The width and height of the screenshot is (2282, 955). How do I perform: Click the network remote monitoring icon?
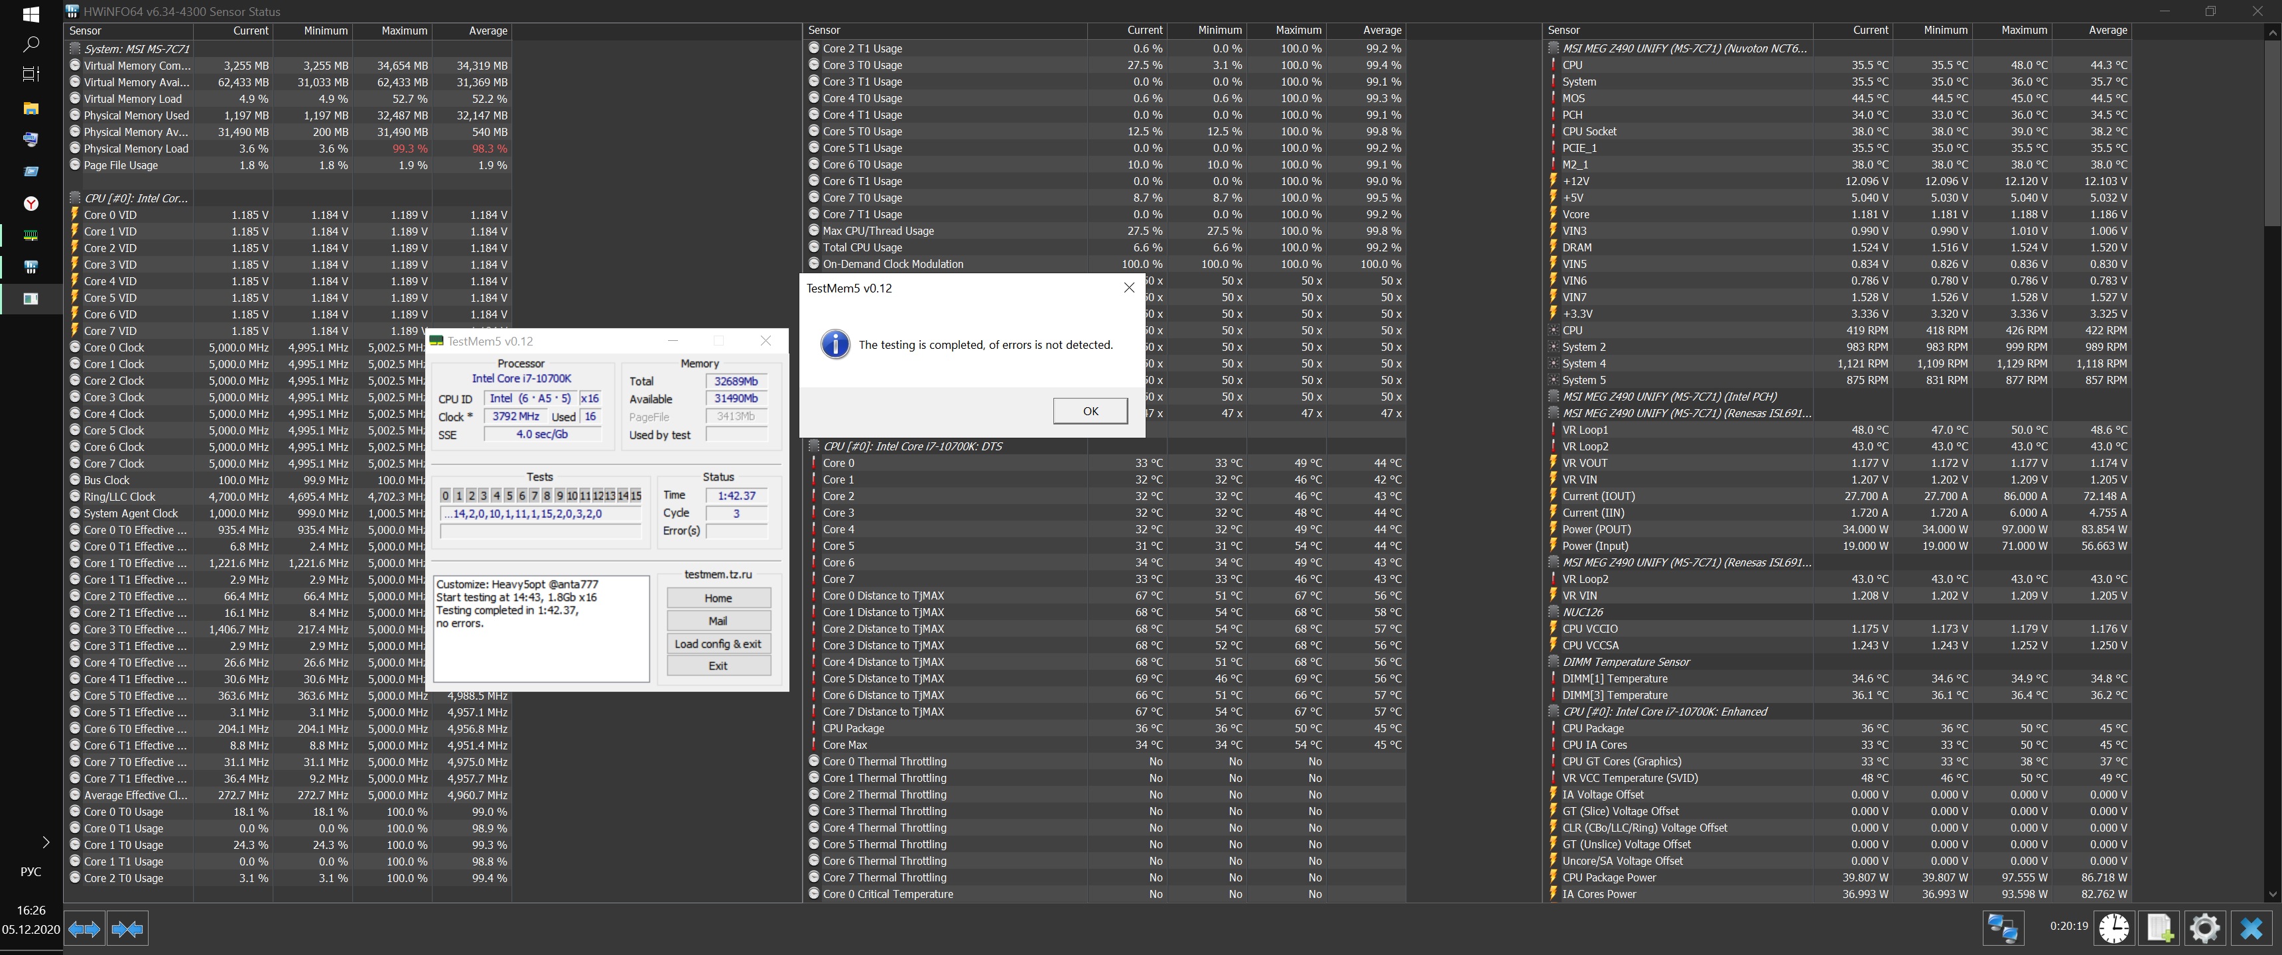[2003, 928]
